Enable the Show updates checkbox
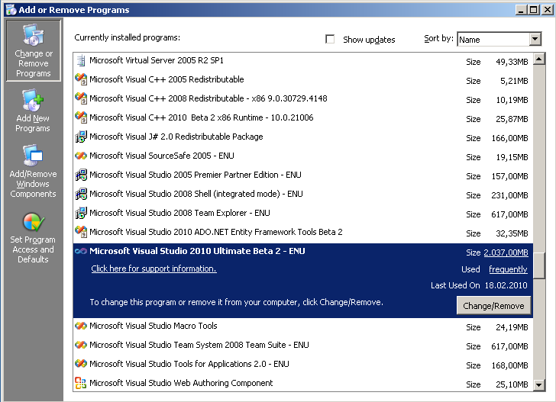 coord(330,39)
